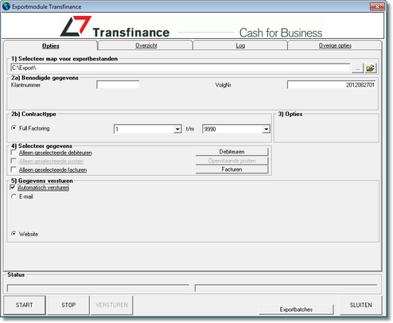
Task: Enable Alleen geselecteerde debiteuren checkbox
Action: click(x=14, y=153)
